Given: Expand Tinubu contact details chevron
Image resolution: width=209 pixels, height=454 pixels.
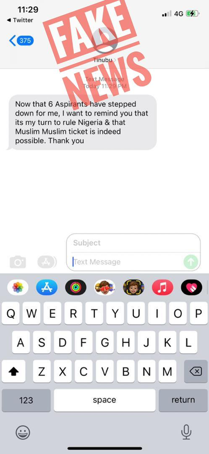Looking at the screenshot, I should [115, 60].
